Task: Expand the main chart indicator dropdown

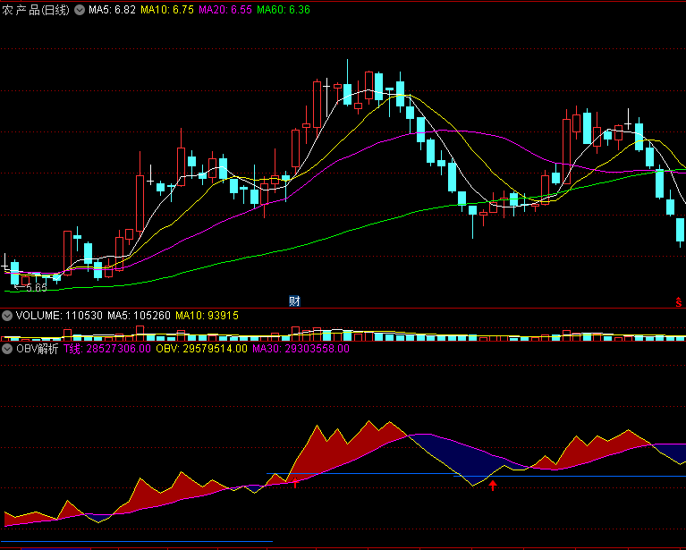Action: click(x=80, y=10)
